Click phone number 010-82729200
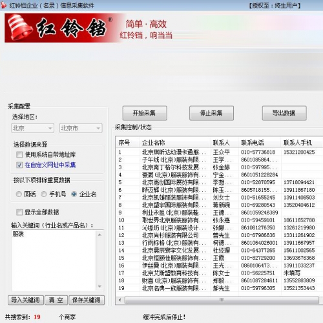Screen dimensions: 323x323 click(258, 258)
